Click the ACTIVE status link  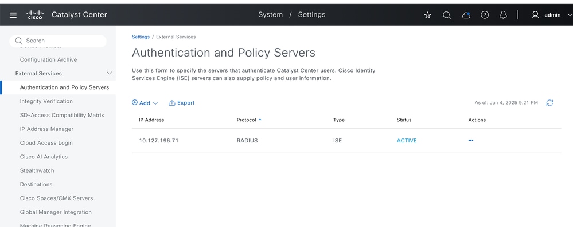coord(406,140)
